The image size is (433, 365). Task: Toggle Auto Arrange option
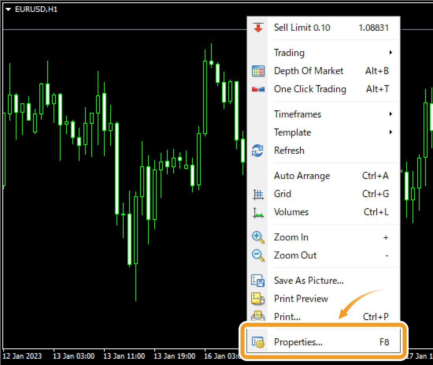point(302,176)
